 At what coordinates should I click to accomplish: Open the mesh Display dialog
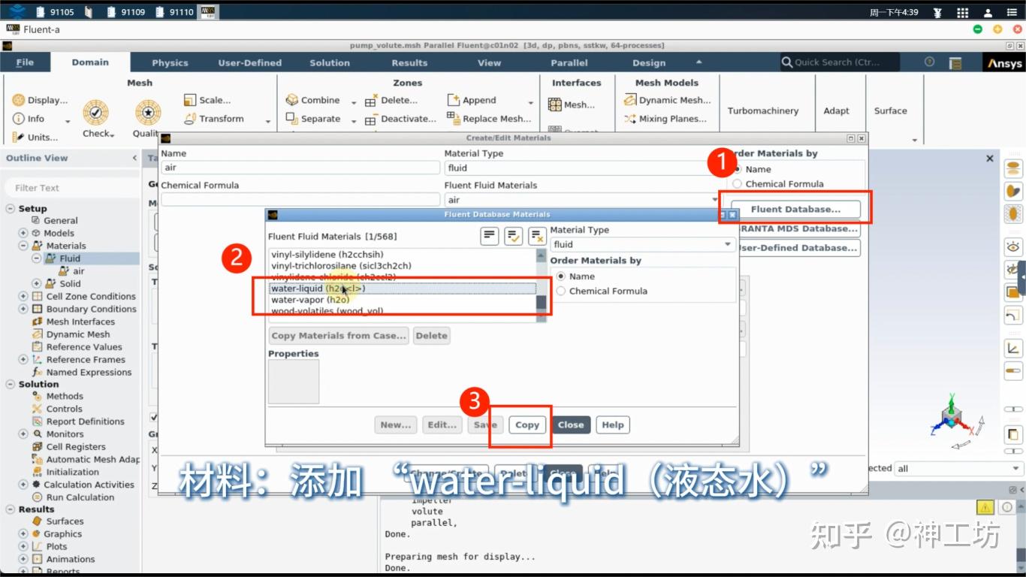point(40,100)
